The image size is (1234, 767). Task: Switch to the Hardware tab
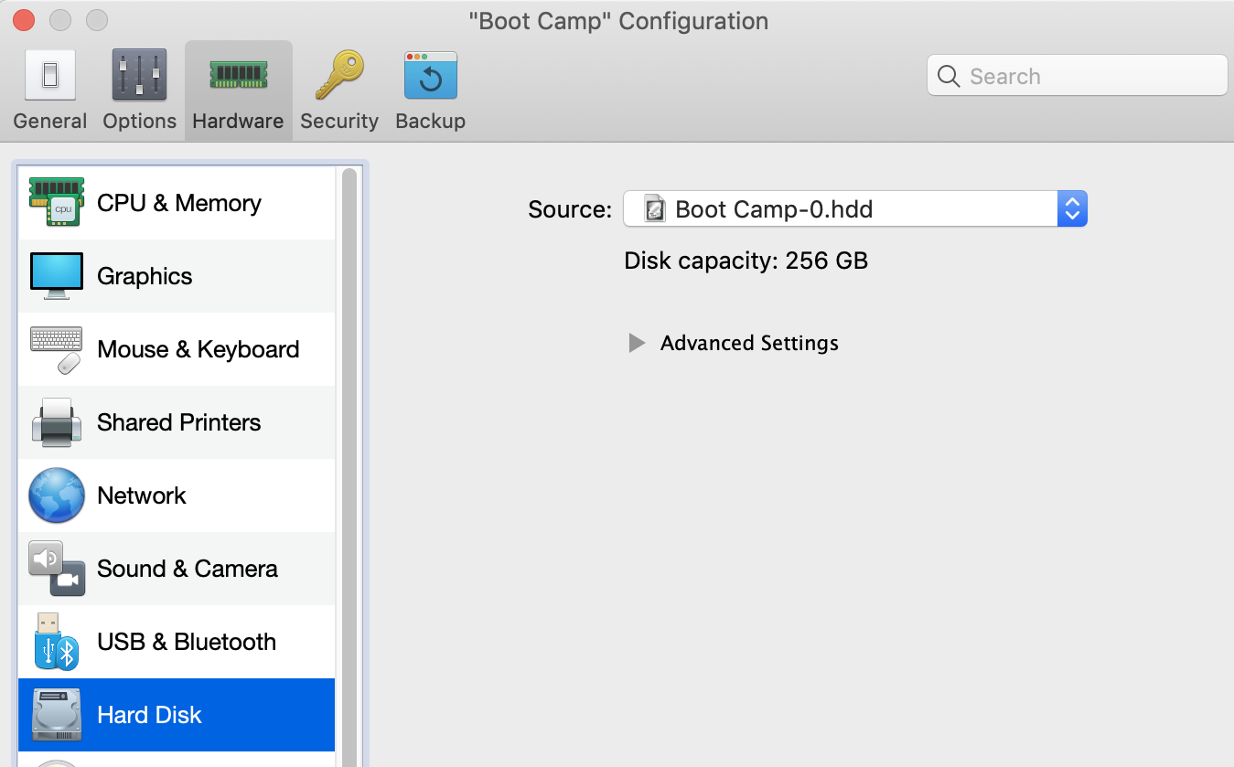(238, 91)
